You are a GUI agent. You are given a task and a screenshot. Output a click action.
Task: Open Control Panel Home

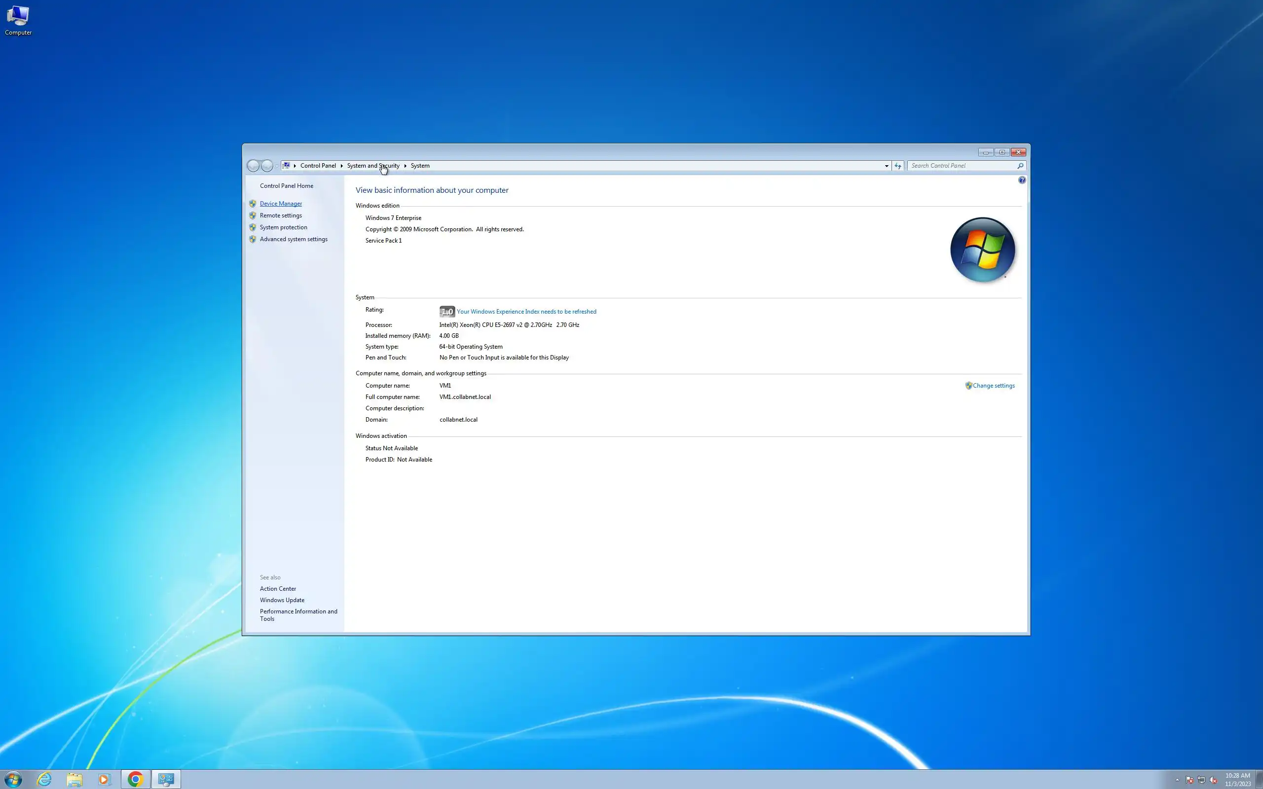click(x=287, y=186)
